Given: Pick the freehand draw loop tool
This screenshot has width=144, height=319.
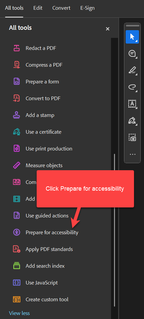Looking at the screenshot, I should [x=132, y=87].
